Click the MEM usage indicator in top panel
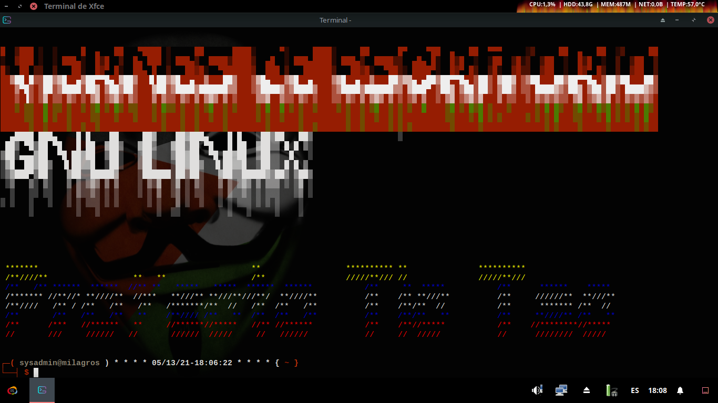This screenshot has height=403, width=718. tap(615, 4)
